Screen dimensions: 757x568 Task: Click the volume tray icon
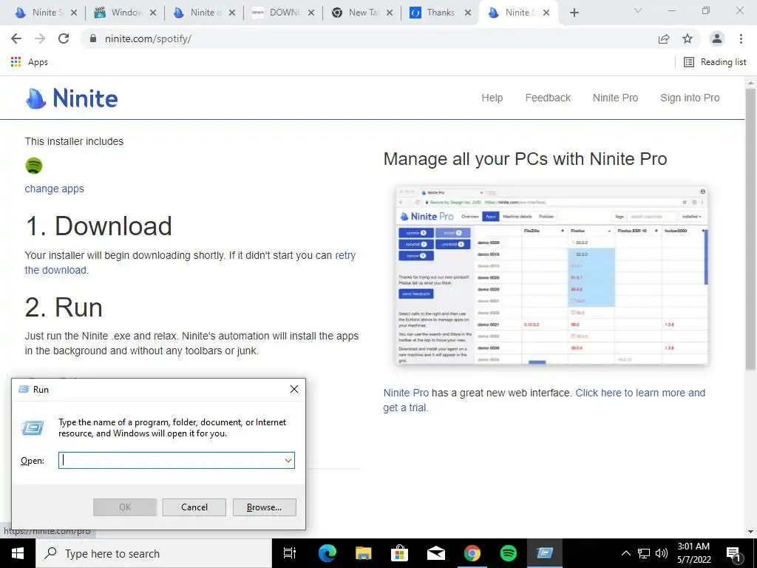(x=662, y=553)
